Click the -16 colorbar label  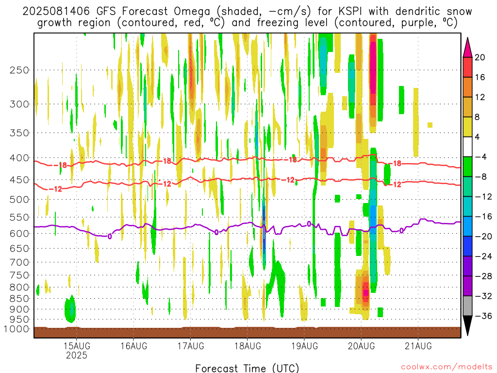tap(483, 216)
